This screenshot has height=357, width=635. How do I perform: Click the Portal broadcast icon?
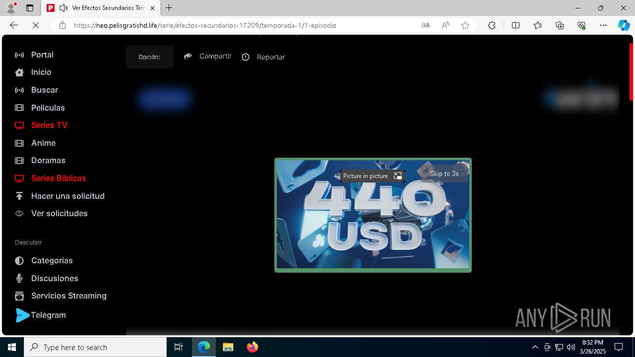(19, 55)
